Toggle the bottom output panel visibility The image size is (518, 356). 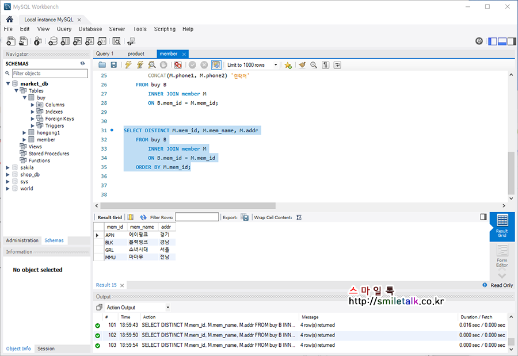click(502, 41)
